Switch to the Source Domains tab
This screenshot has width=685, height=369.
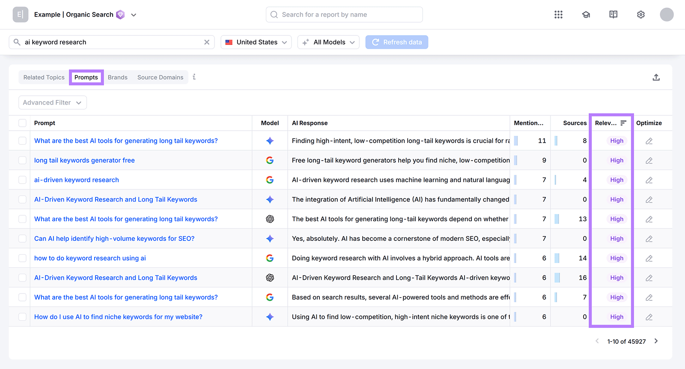tap(160, 77)
